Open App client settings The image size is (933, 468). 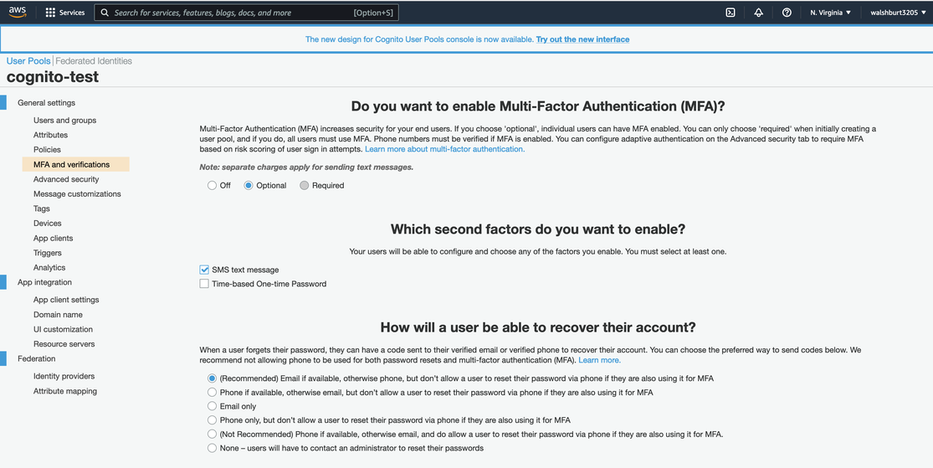coord(66,300)
